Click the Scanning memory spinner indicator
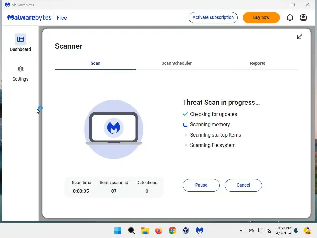Image resolution: width=317 pixels, height=238 pixels. click(185, 125)
